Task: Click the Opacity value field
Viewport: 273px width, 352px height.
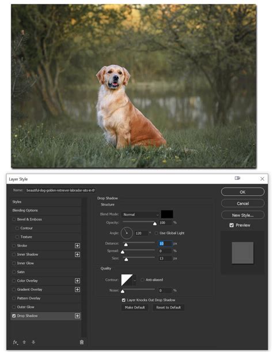Action: click(165, 223)
